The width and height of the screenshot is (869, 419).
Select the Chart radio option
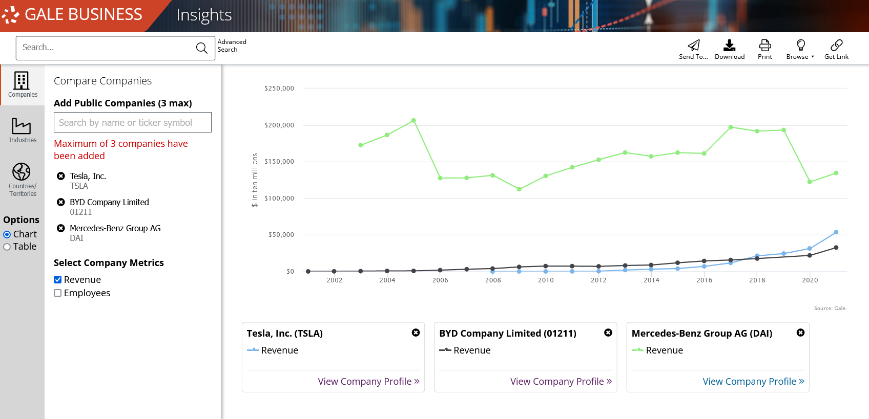pyautogui.click(x=7, y=235)
